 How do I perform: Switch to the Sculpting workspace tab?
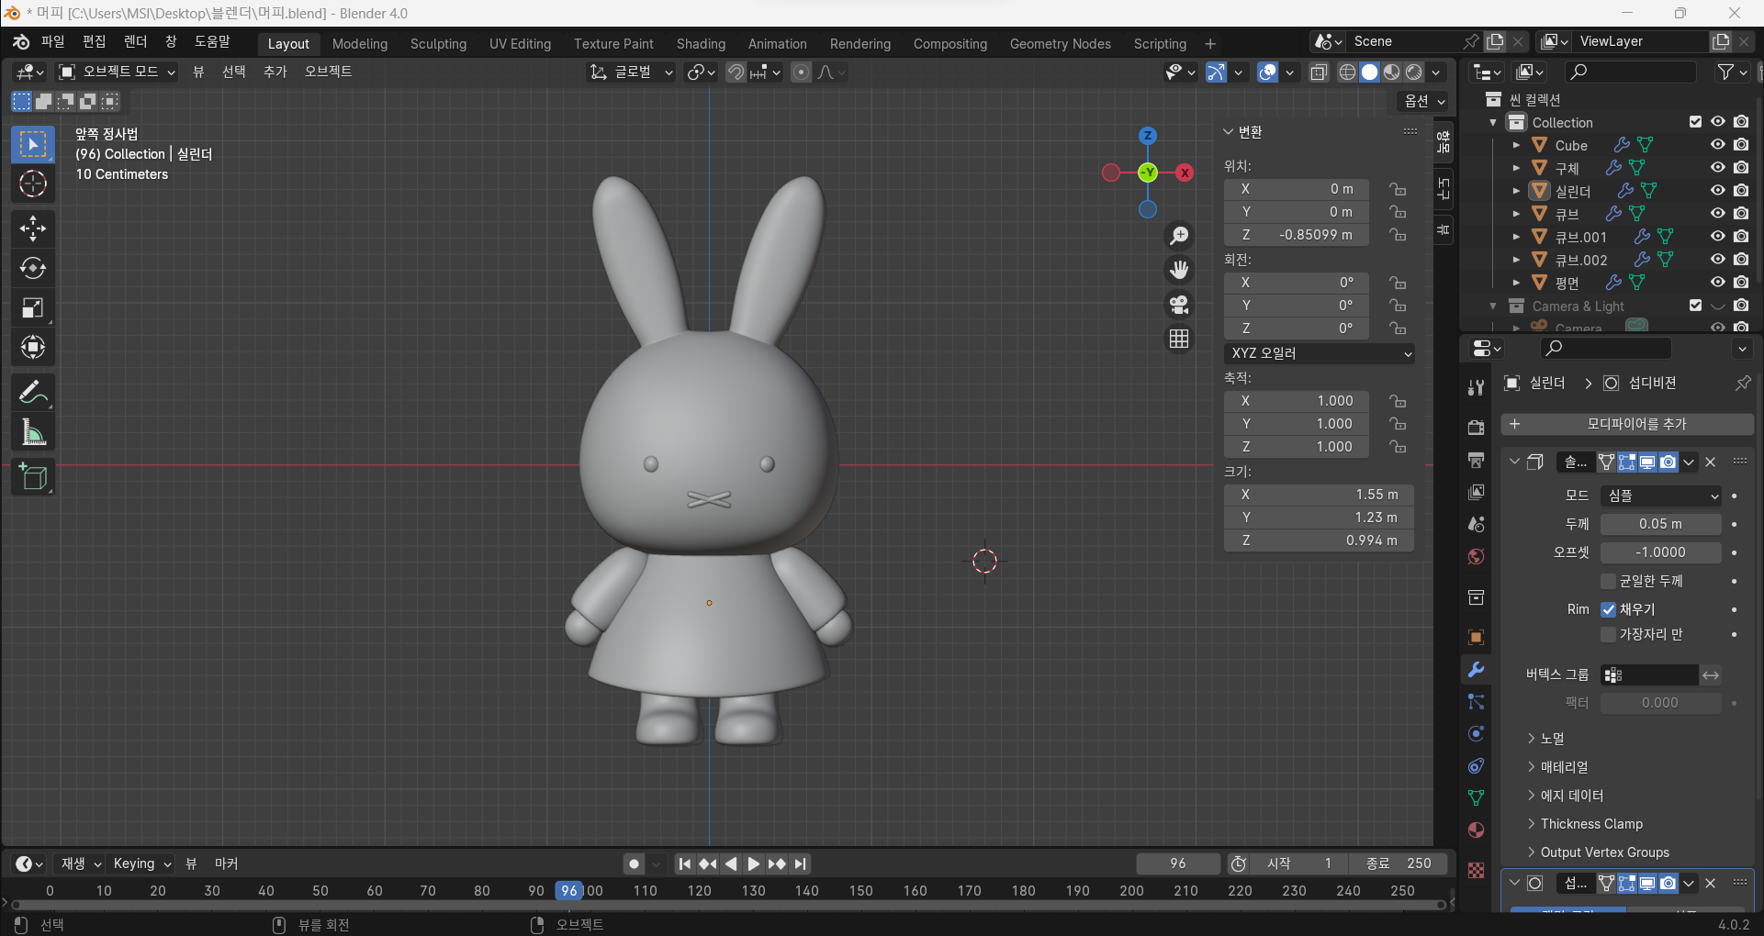pyautogui.click(x=438, y=44)
